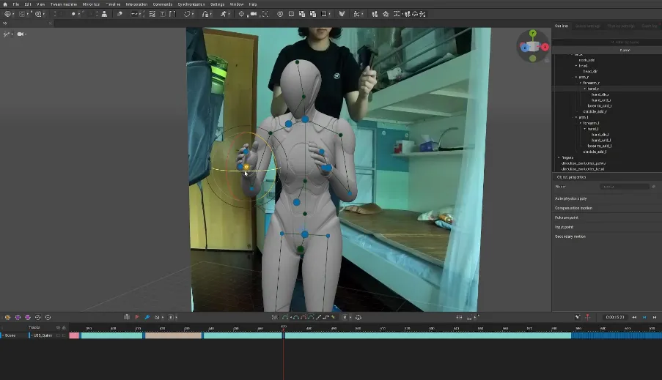Open the Mirror tool menu

(91, 4)
